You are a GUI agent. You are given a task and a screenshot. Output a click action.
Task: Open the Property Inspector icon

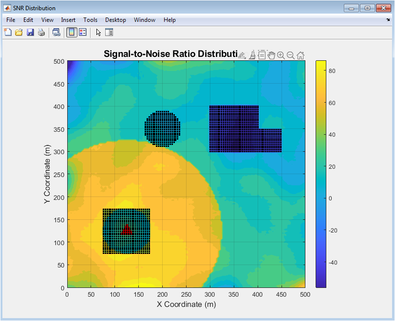point(109,33)
